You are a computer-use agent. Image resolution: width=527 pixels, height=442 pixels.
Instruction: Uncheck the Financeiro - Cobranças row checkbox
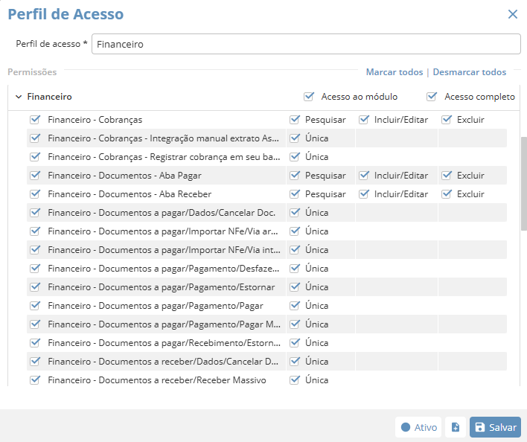(x=34, y=119)
